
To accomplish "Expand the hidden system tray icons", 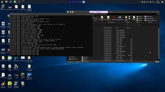I will click(140, 2).
